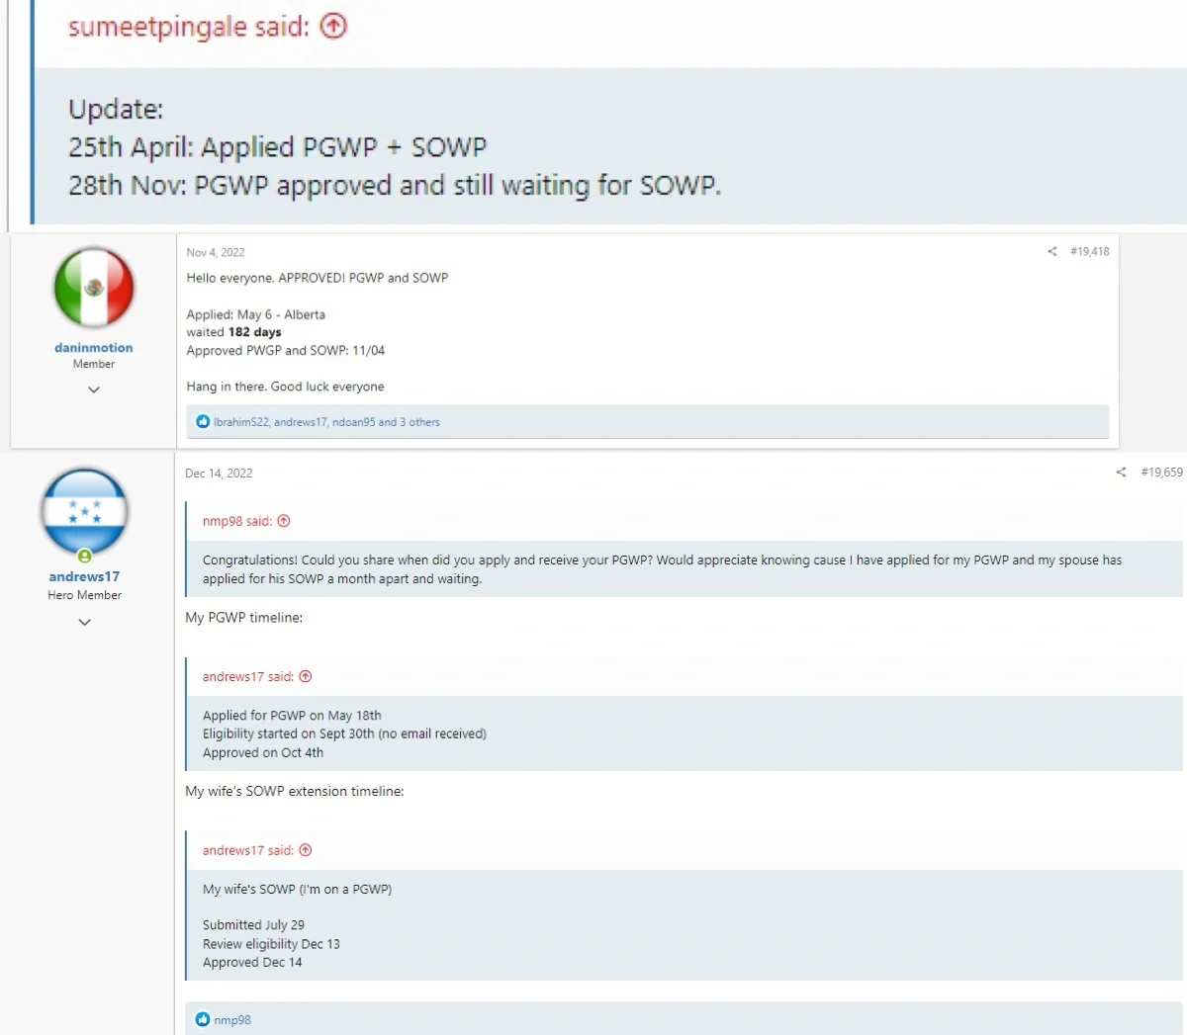Jump to quoted post via first andrews17 arrow icon
Viewport: 1187px width, 1035px height.
pos(306,677)
